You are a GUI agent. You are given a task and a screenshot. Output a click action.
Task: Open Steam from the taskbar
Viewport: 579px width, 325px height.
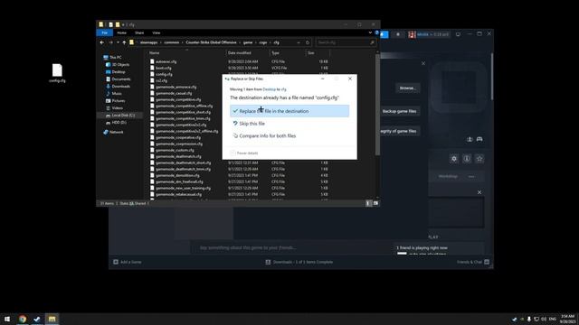coord(37,319)
